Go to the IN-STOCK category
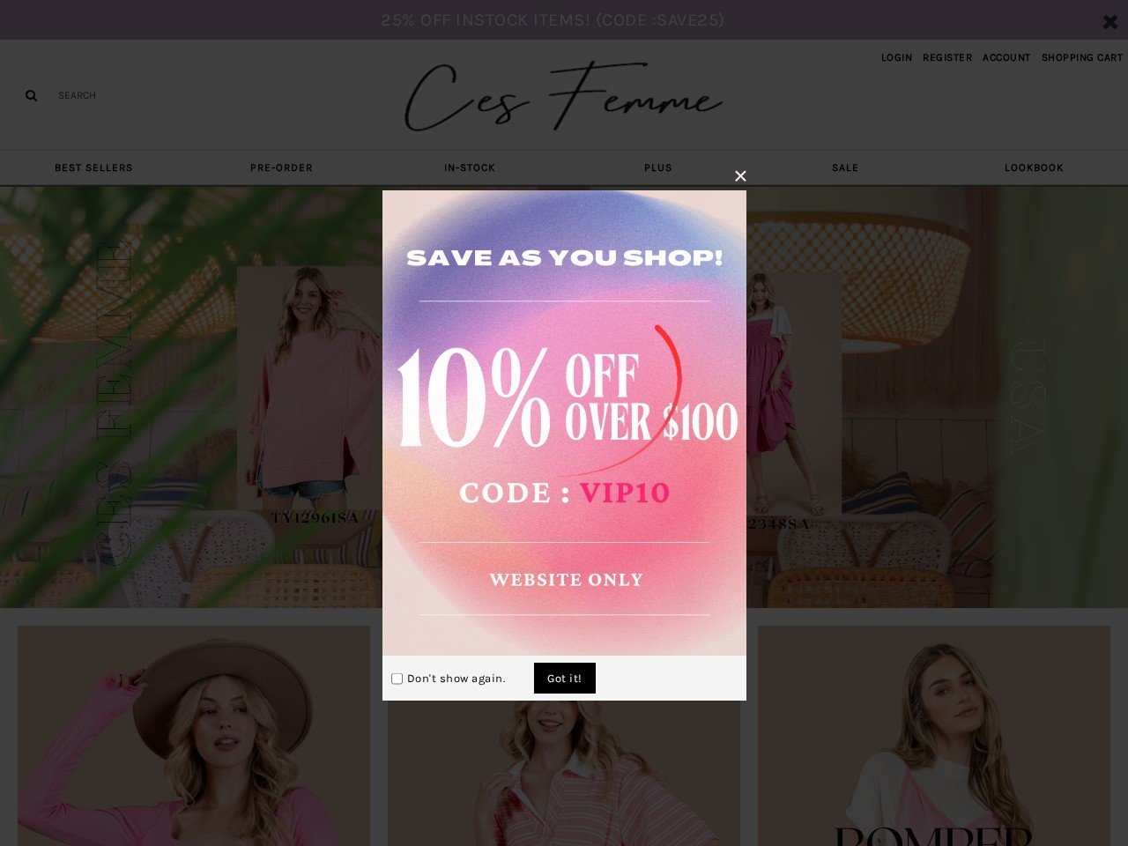 point(470,167)
